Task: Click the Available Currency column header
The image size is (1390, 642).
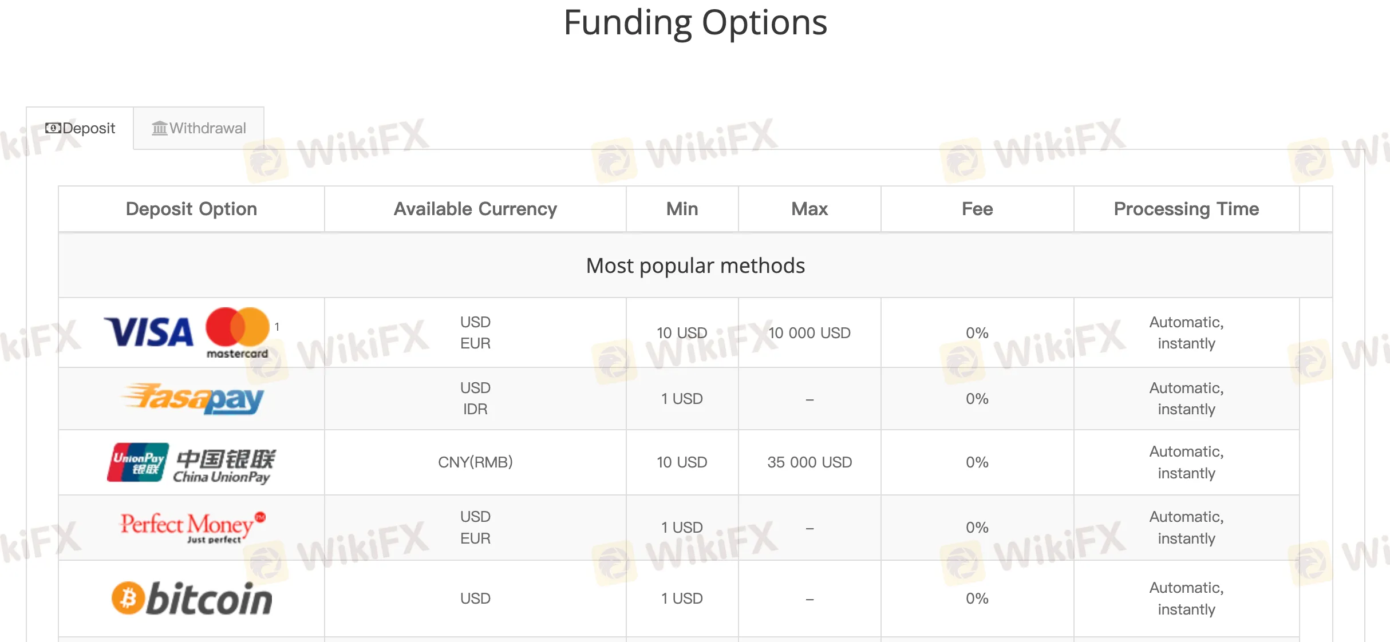Action: (475, 209)
